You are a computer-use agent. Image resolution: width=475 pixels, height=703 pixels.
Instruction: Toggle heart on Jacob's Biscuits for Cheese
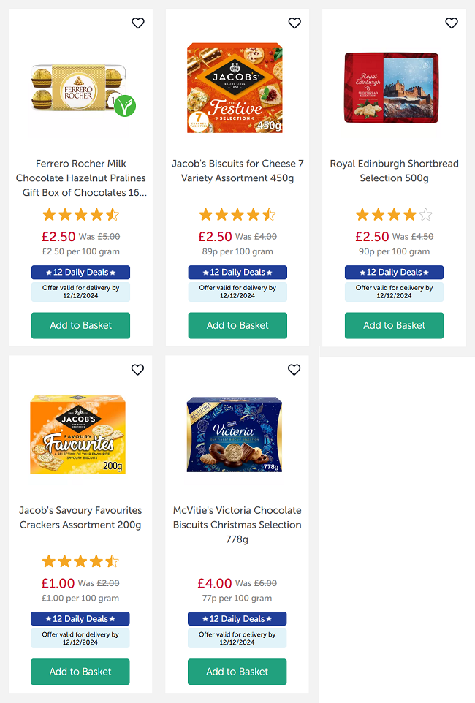coord(294,23)
